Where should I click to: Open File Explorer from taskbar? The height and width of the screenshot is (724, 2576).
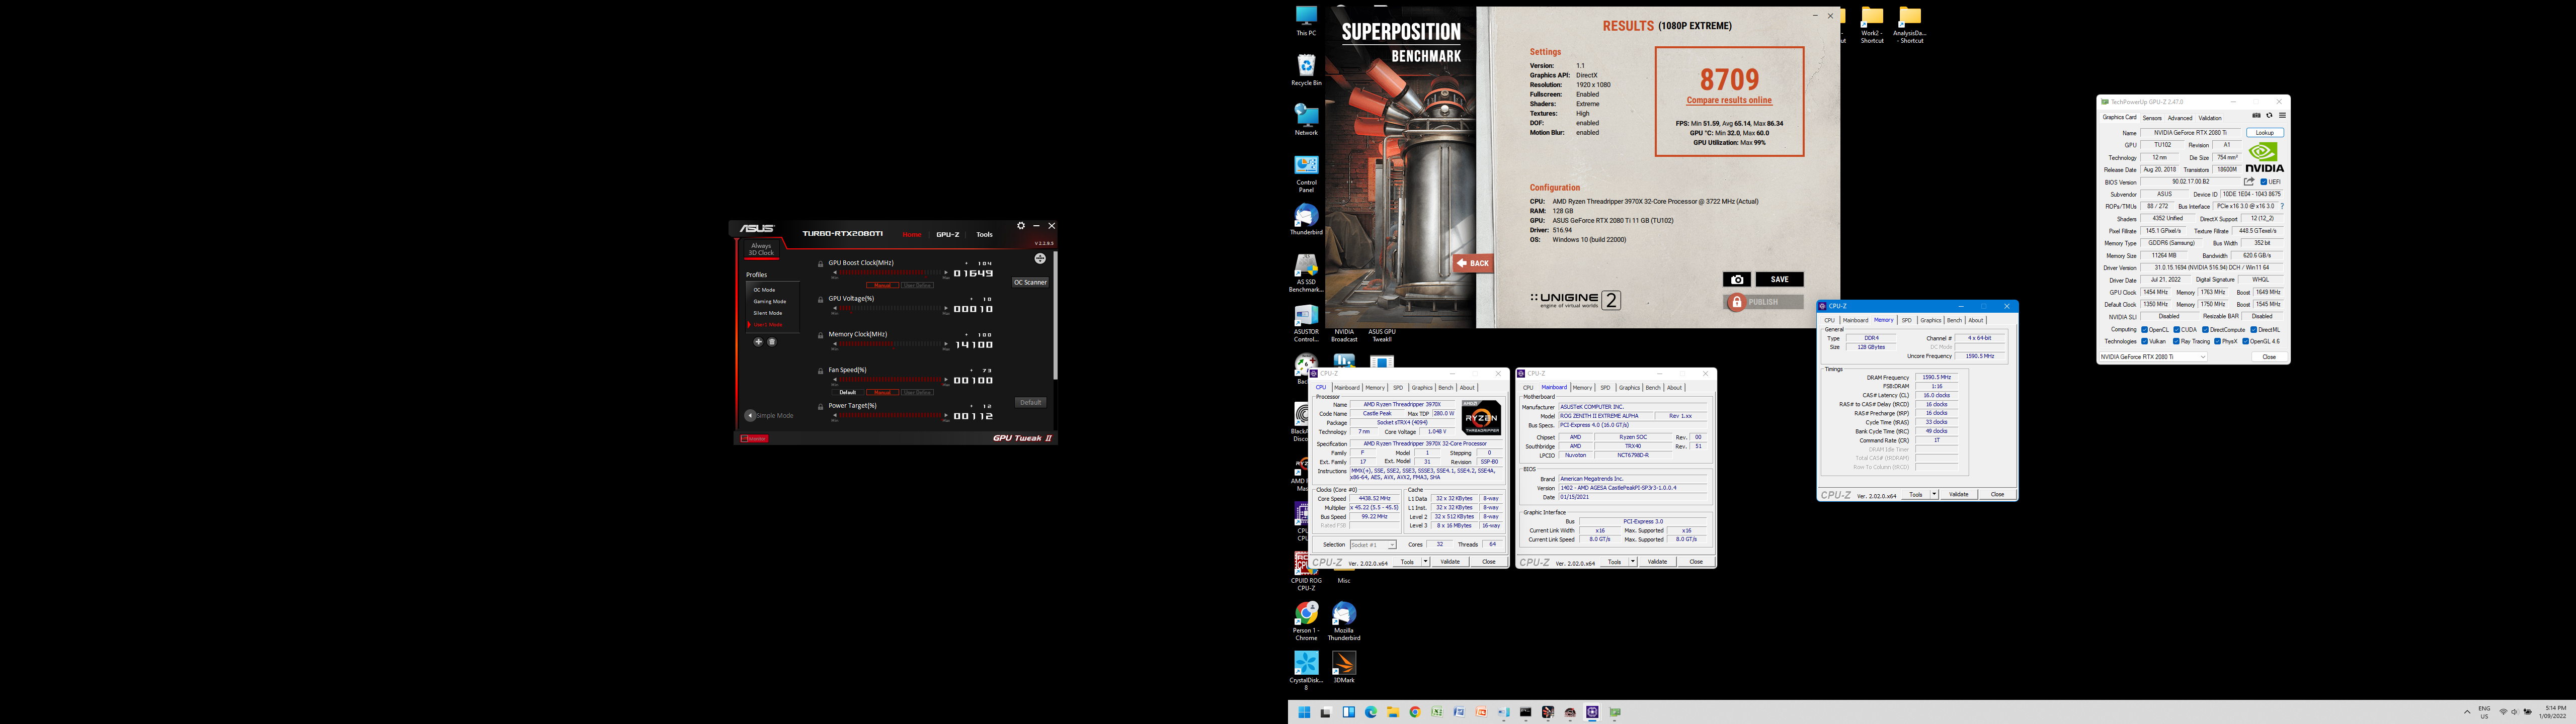[x=1393, y=712]
